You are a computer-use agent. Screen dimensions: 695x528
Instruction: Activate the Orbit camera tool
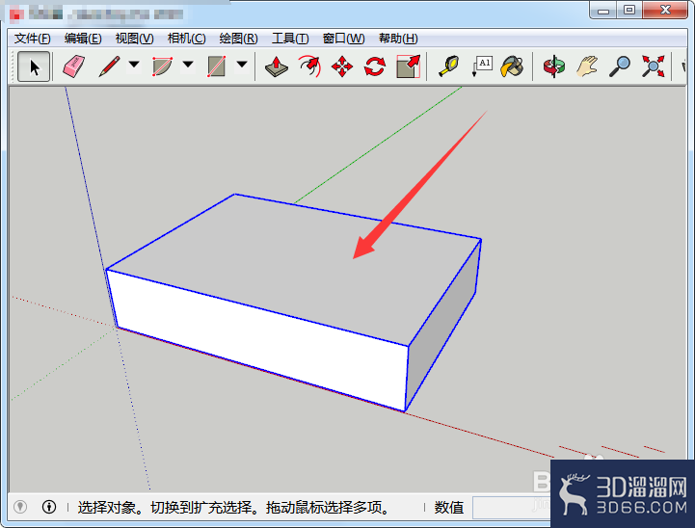coord(553,66)
